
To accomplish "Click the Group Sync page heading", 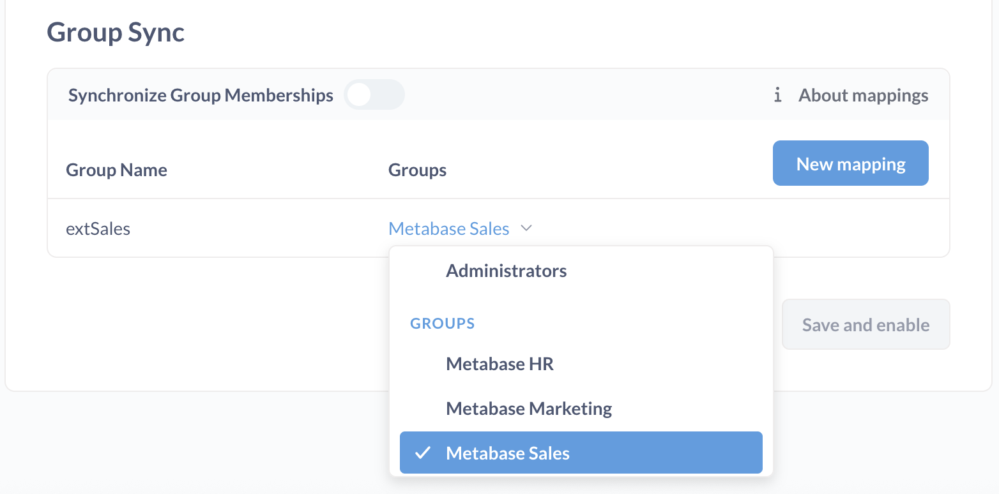I will (x=115, y=32).
